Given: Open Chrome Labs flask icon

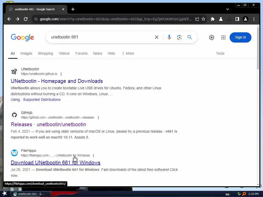Looking at the screenshot, I should [221, 19].
